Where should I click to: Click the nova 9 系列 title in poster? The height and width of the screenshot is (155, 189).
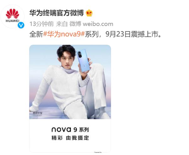(70, 130)
